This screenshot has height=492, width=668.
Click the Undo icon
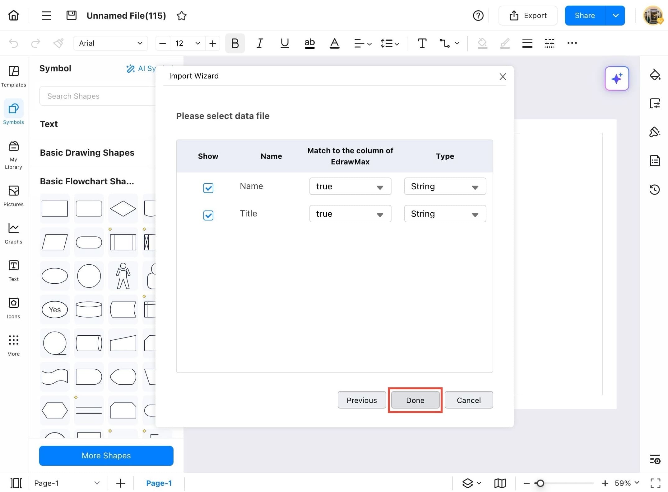(13, 43)
